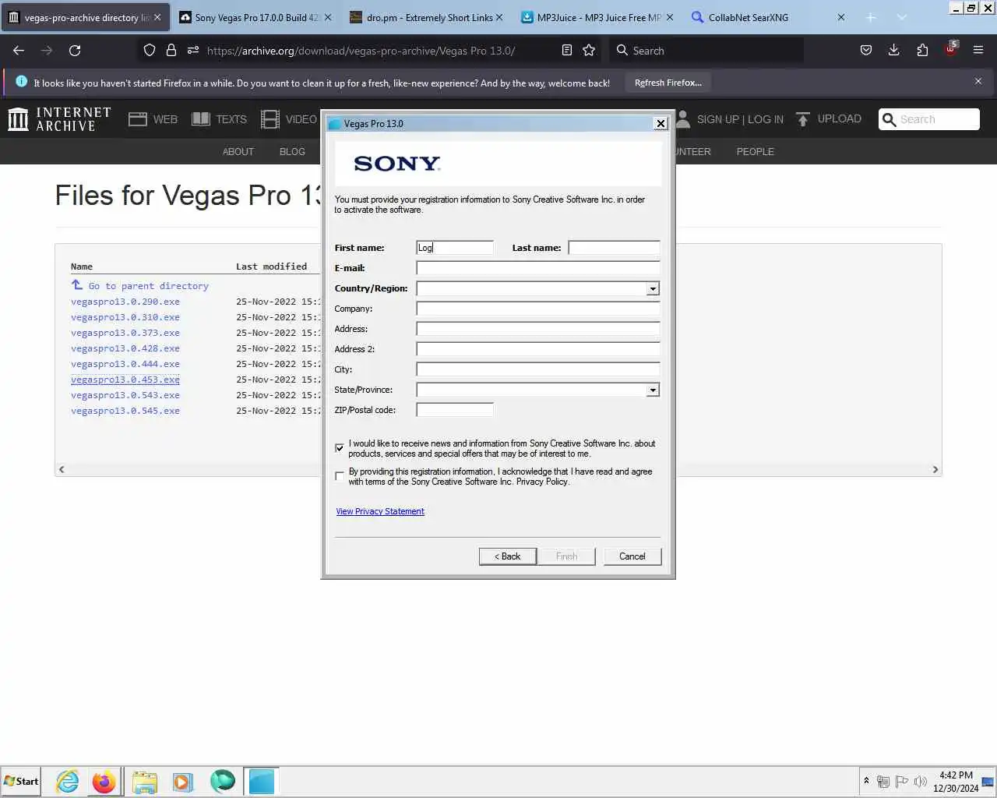
Task: Click the volume speaker tray icon
Action: 920,782
